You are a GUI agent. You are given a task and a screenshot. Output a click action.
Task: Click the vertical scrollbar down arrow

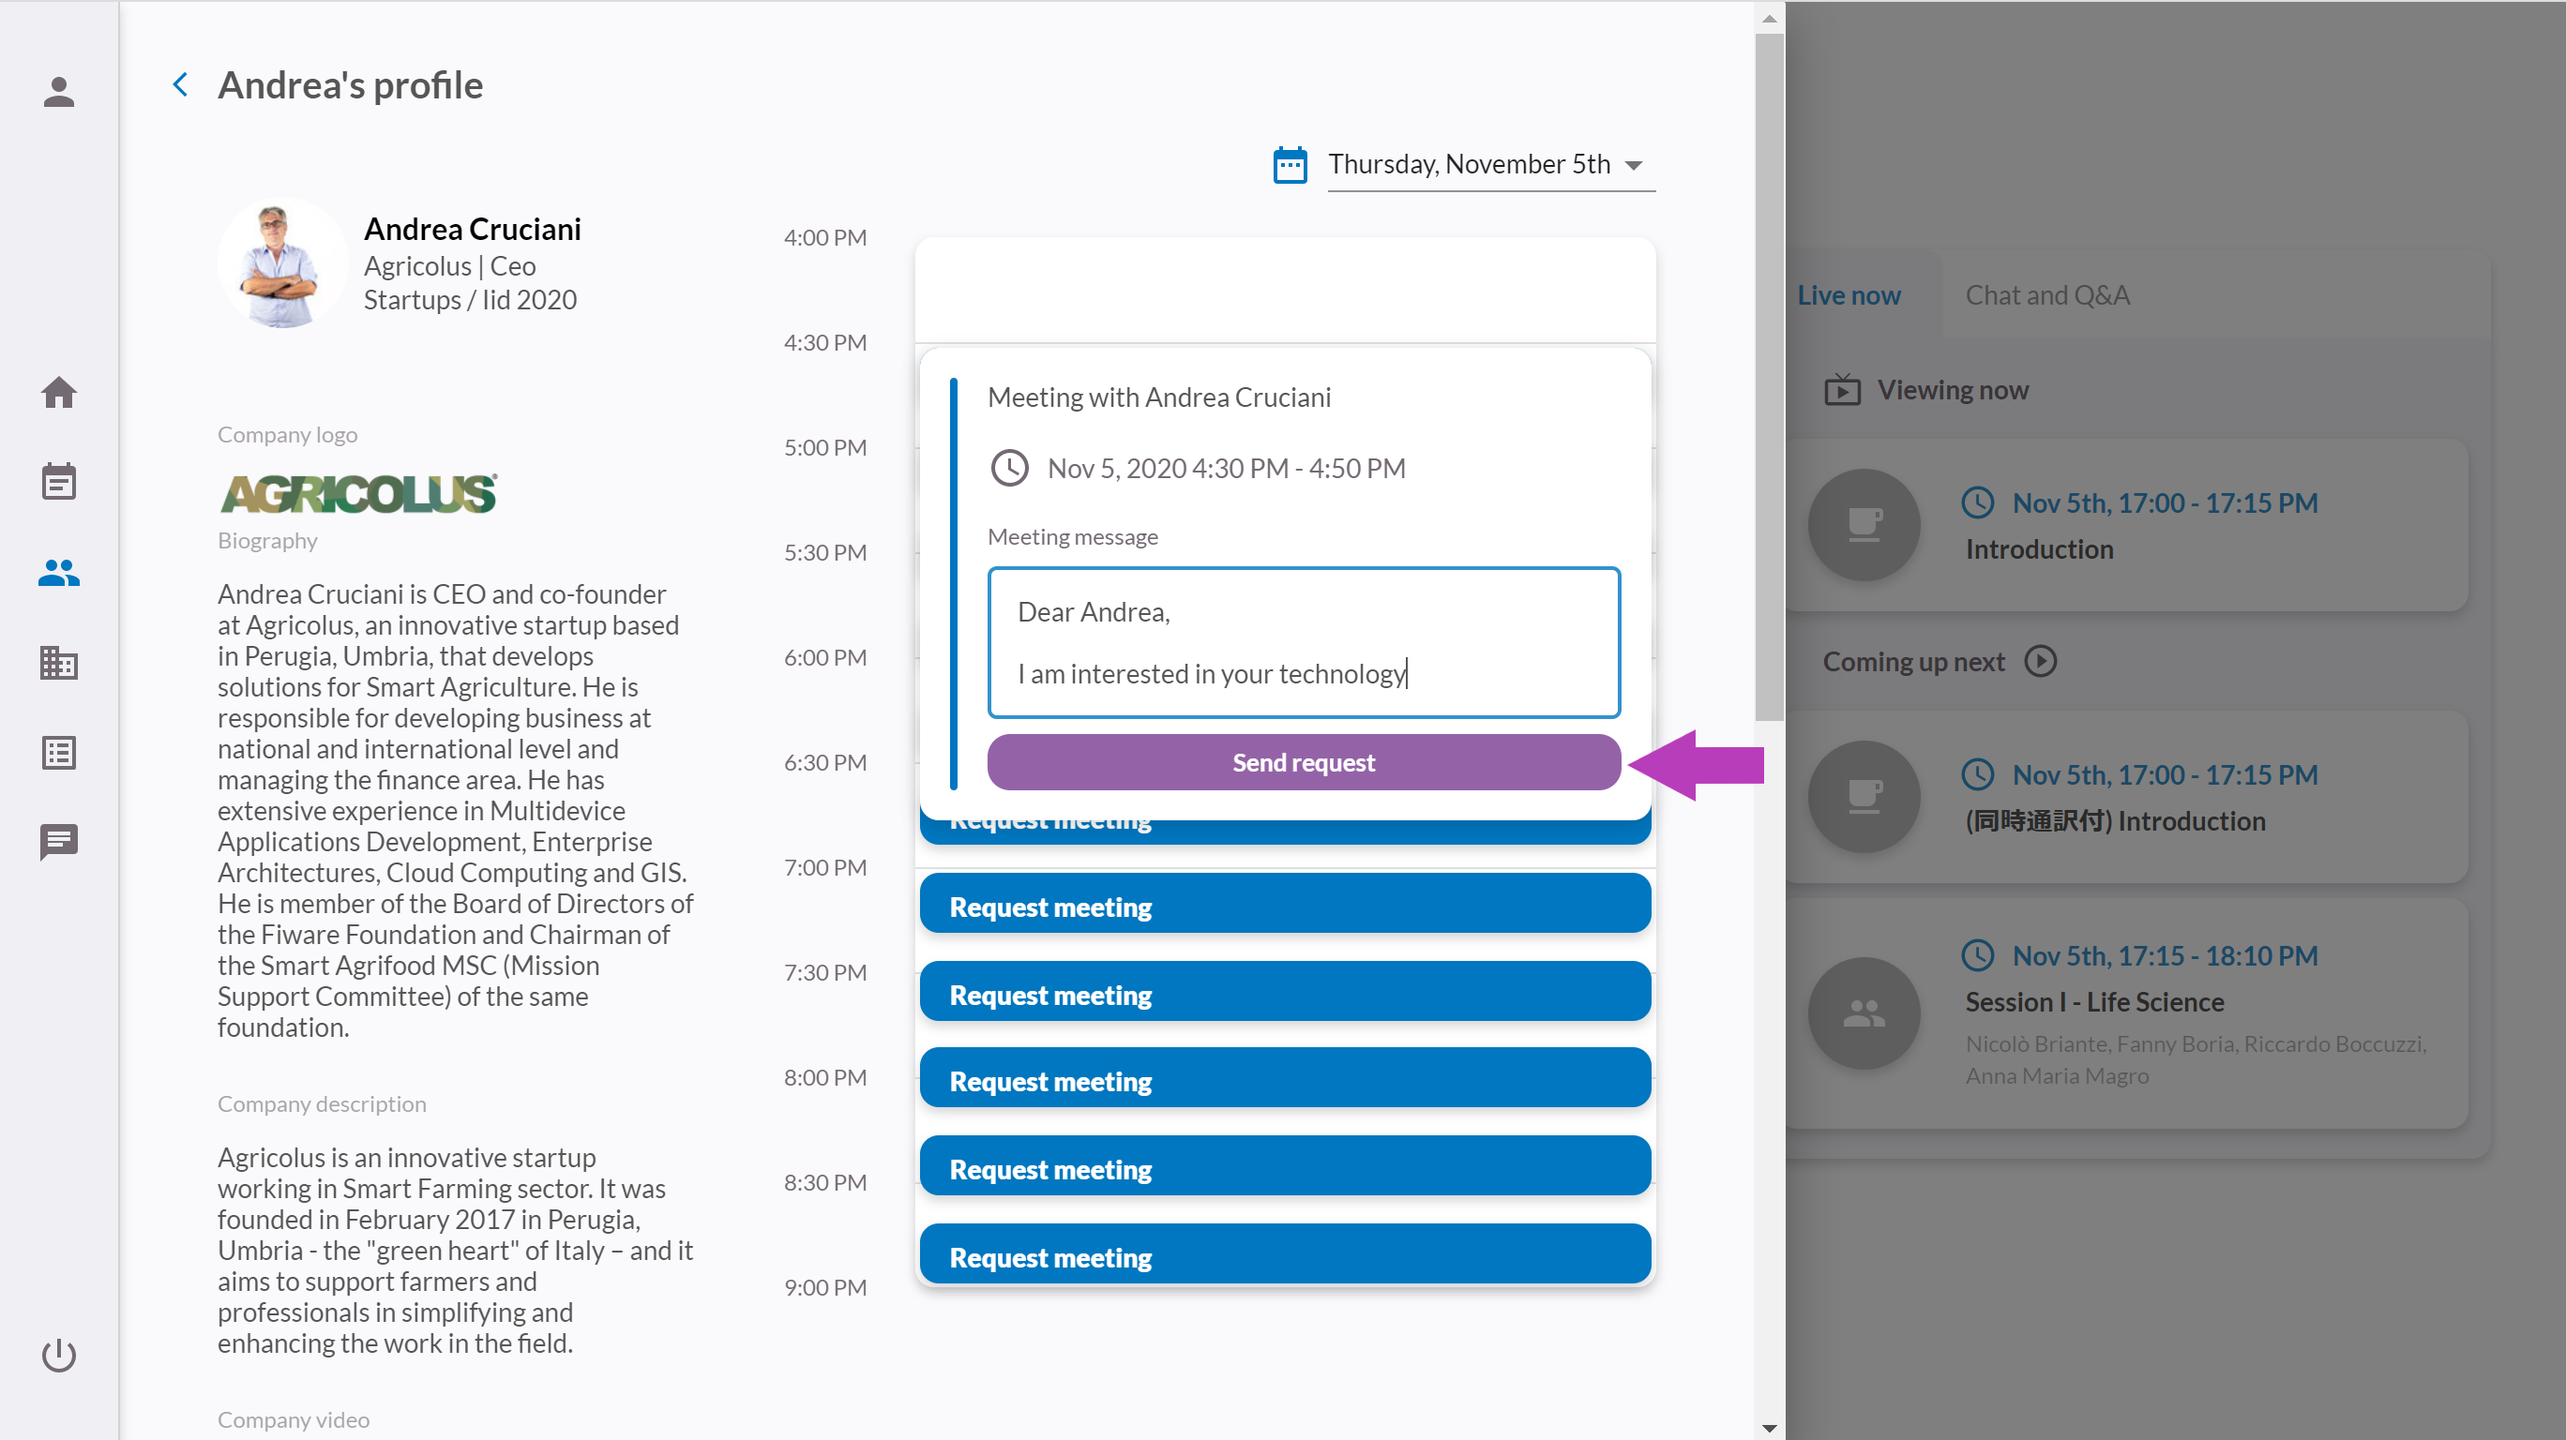pyautogui.click(x=1769, y=1428)
